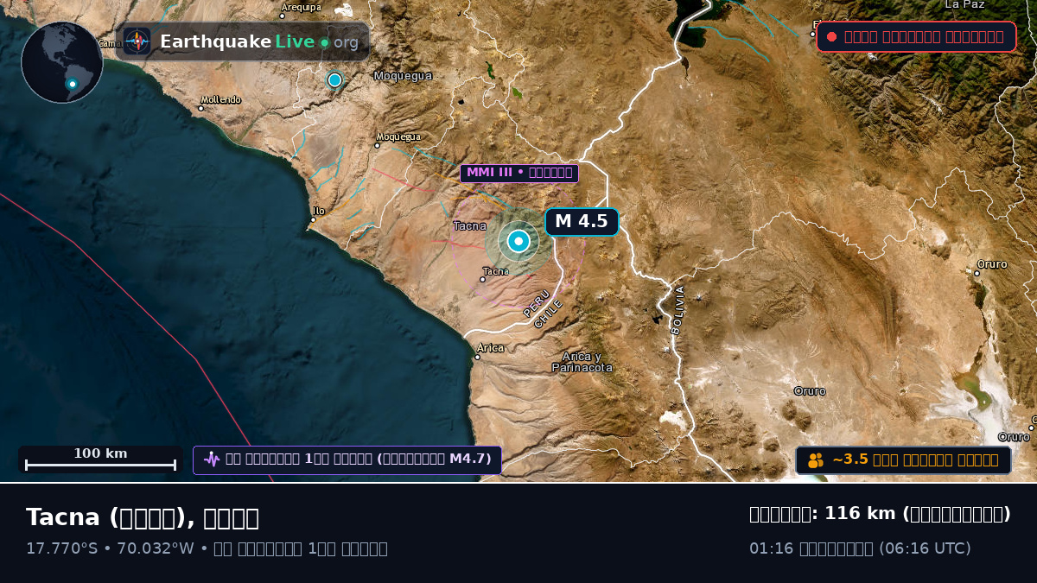This screenshot has width=1037, height=583.
Task: Select the CHILE border label
Action: coord(549,314)
